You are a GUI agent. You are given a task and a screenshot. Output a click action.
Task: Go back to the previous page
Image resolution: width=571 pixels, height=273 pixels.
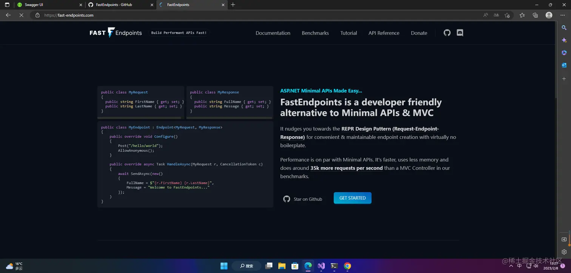(8, 15)
